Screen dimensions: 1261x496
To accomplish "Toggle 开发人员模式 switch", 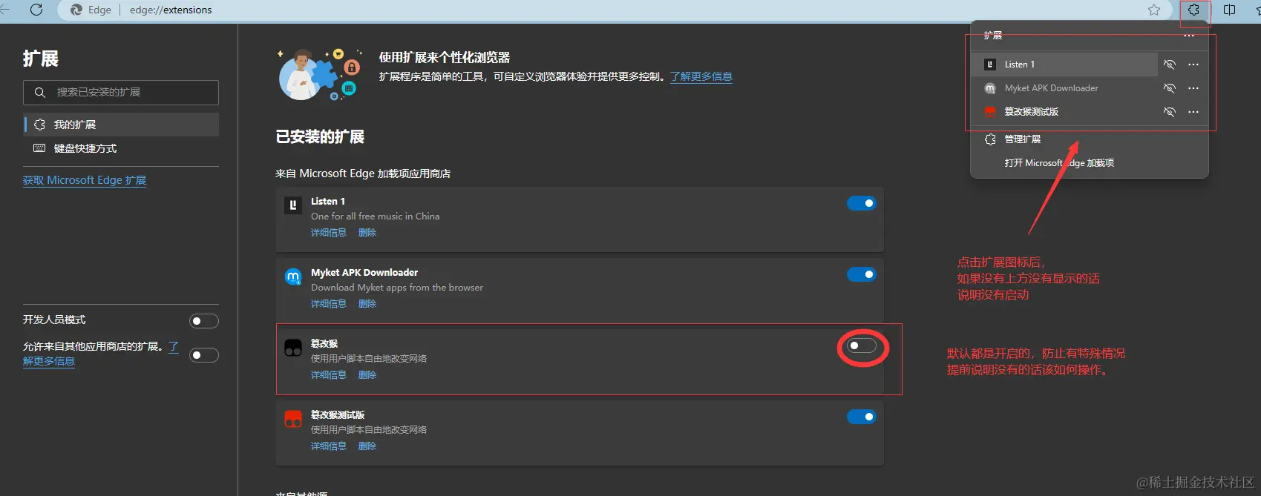I will 204,321.
